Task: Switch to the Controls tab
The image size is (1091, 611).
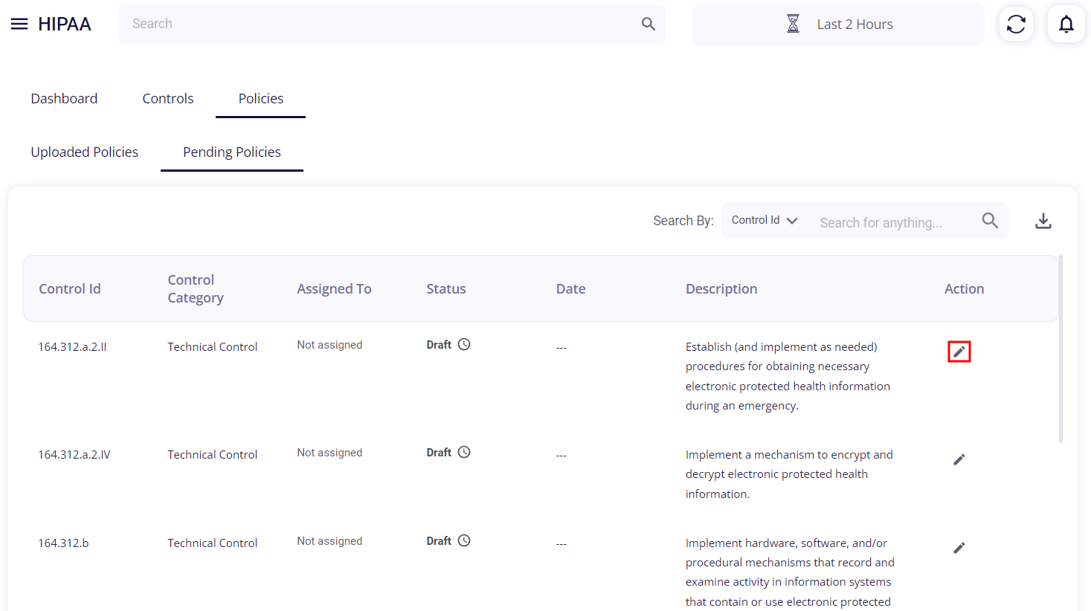Action: coord(168,98)
